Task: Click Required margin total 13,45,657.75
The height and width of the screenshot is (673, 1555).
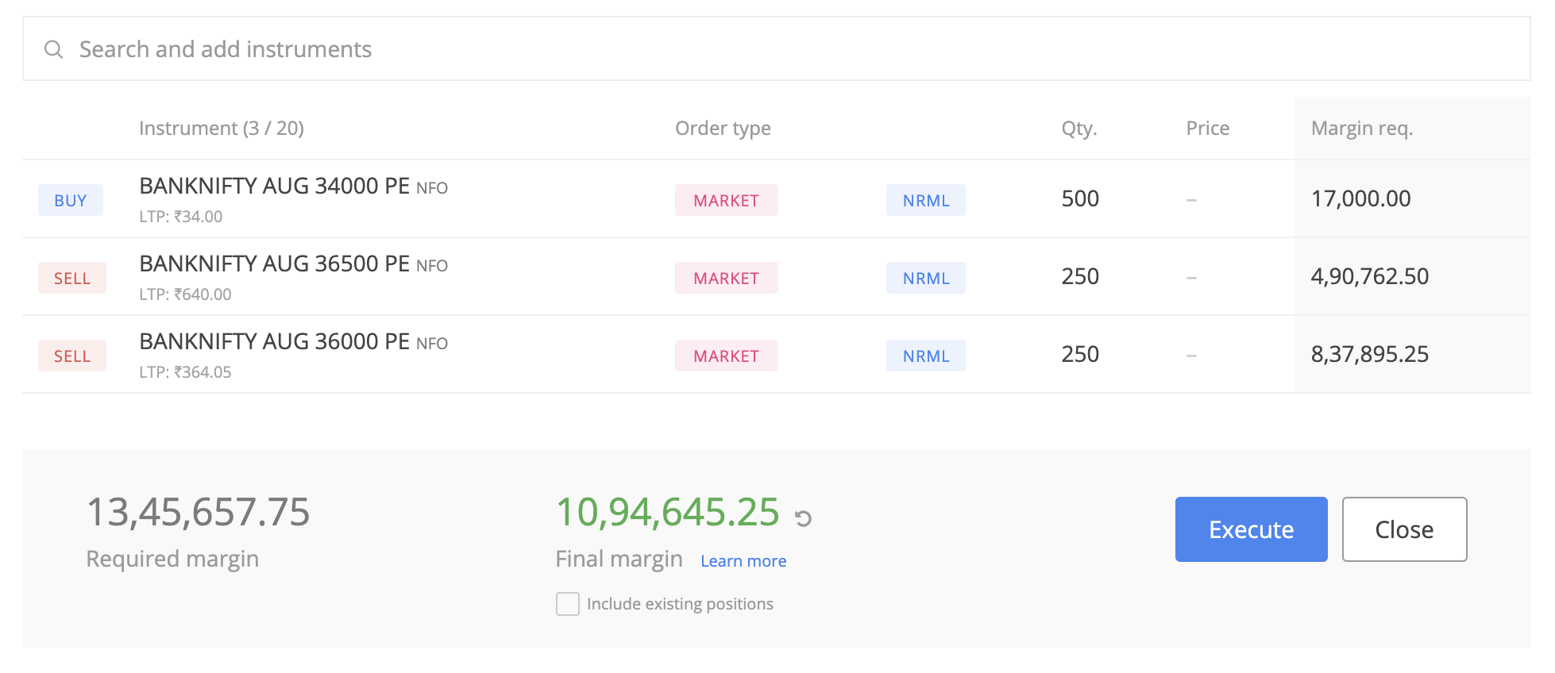Action: pyautogui.click(x=198, y=512)
